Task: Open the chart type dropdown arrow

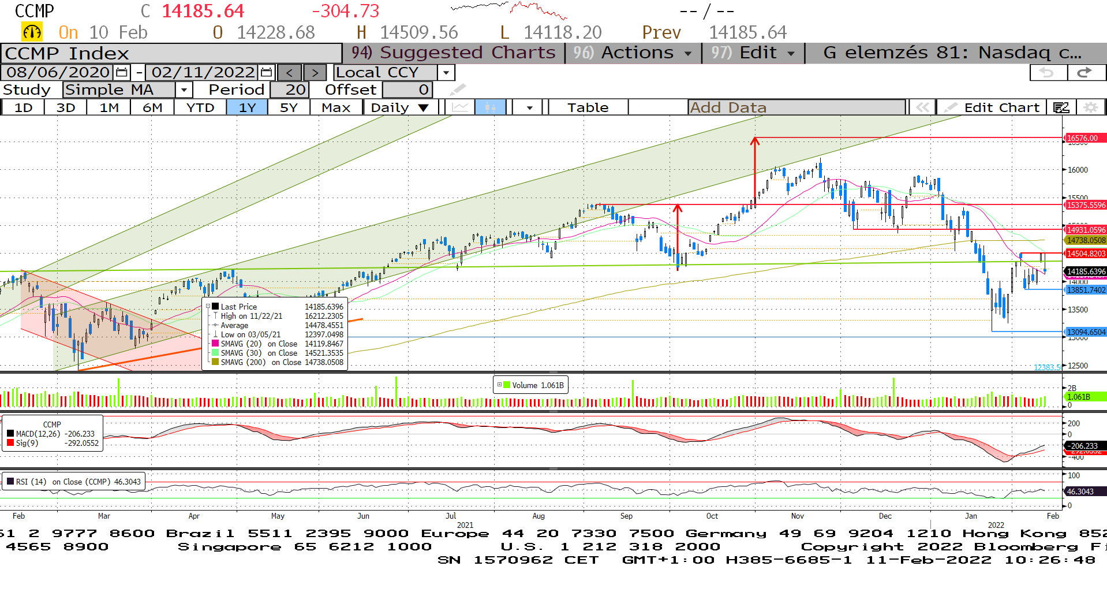Action: click(x=529, y=107)
